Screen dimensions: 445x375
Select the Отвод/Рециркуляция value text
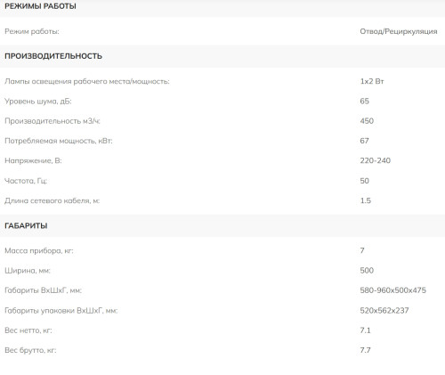click(399, 31)
